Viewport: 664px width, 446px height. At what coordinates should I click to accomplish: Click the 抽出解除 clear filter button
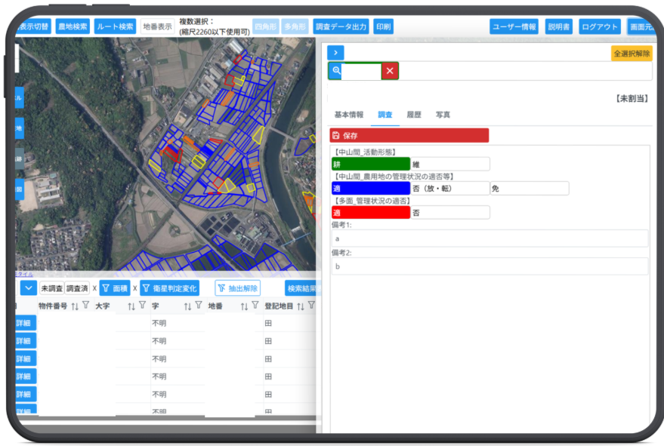point(237,288)
